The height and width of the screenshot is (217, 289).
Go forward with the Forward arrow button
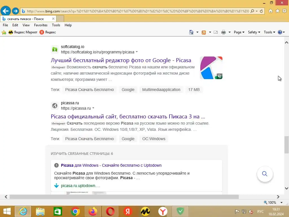click(16, 11)
